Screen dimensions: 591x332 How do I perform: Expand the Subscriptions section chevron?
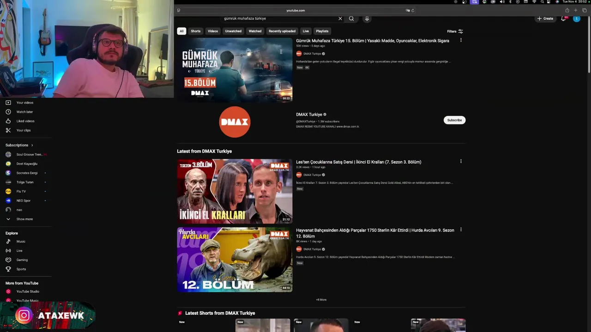pos(32,145)
